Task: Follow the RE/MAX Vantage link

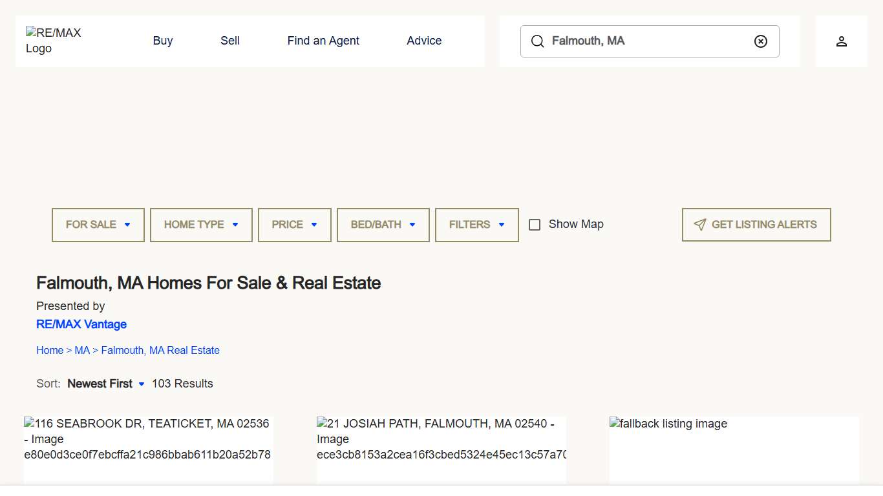Action: point(81,324)
